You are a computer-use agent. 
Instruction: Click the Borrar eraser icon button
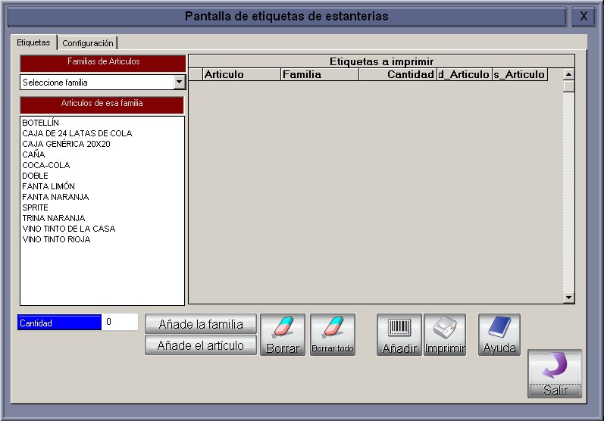tap(282, 335)
